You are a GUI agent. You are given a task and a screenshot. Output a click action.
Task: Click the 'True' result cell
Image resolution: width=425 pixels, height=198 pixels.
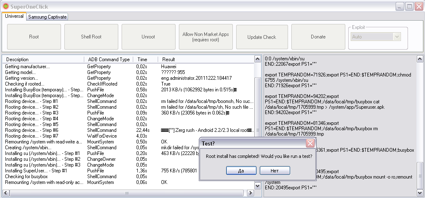coord(166,84)
